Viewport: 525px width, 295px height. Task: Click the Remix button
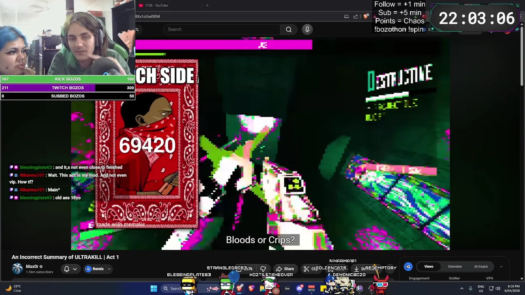point(95,269)
